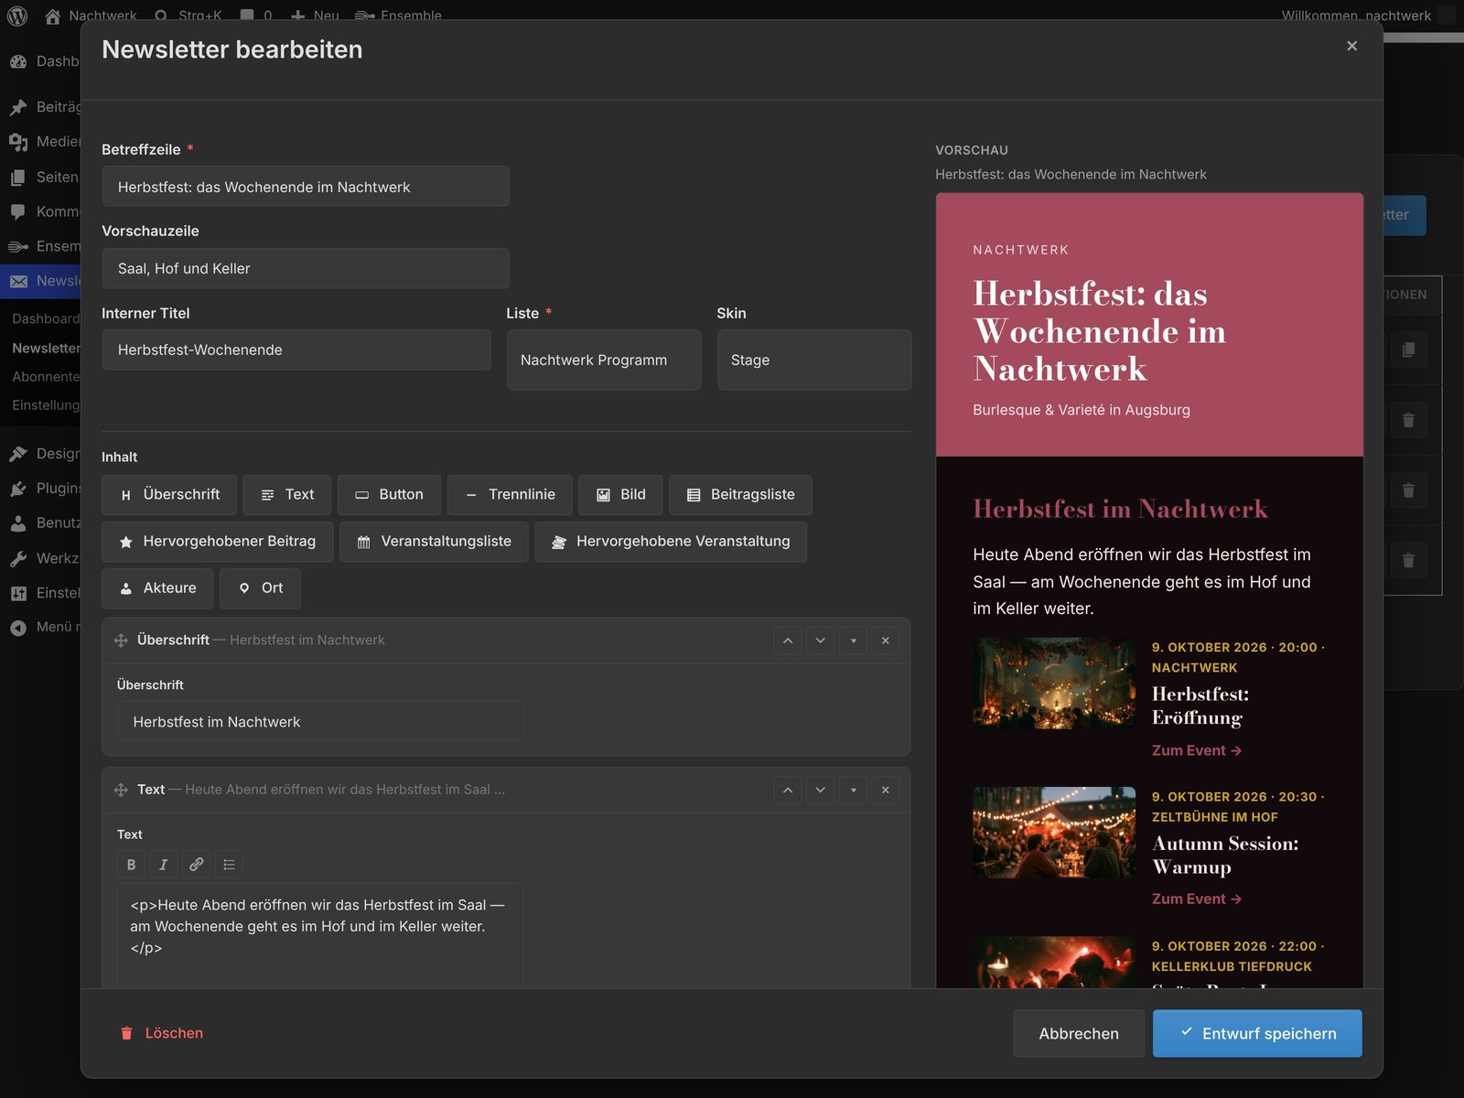Focus the Vorschauzeile input field
Screen dimensions: 1464x1098
click(306, 269)
